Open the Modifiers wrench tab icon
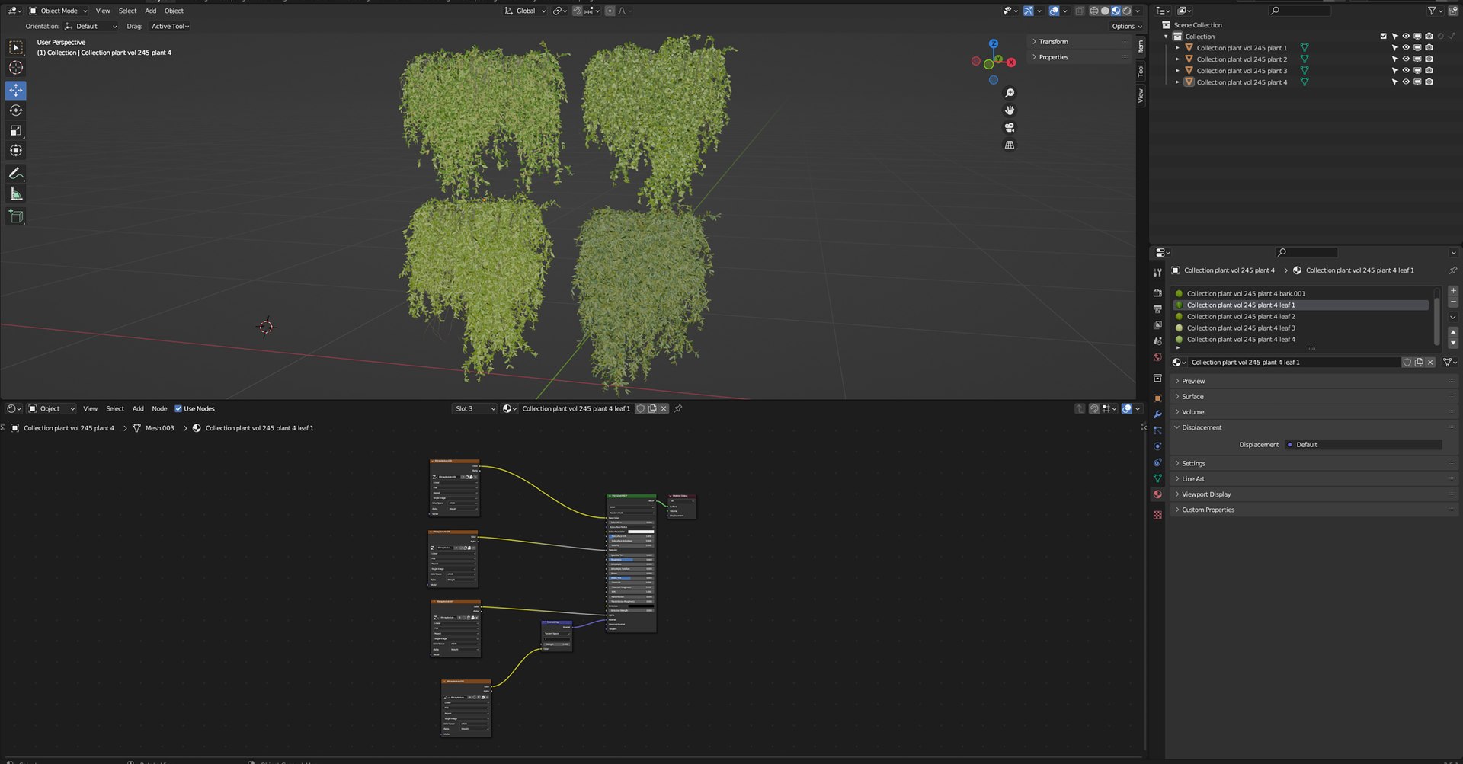 click(1157, 414)
